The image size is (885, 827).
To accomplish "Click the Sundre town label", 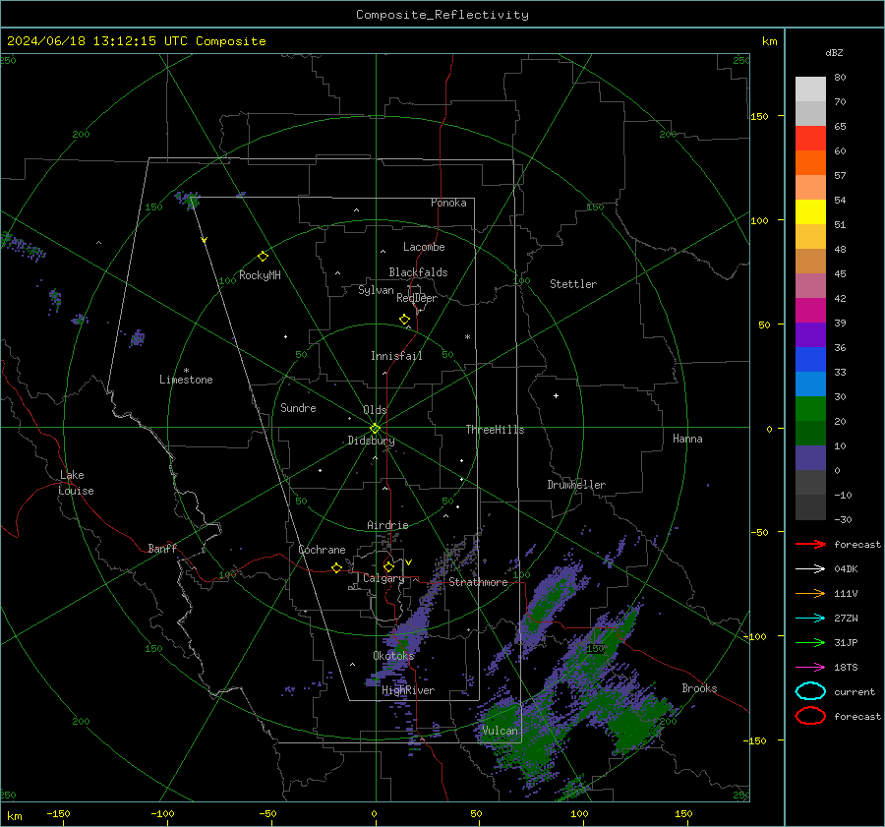I will click(298, 407).
